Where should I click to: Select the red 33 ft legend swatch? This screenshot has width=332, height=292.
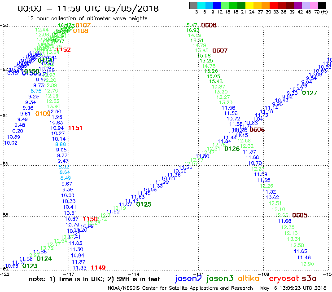(x=274, y=5)
